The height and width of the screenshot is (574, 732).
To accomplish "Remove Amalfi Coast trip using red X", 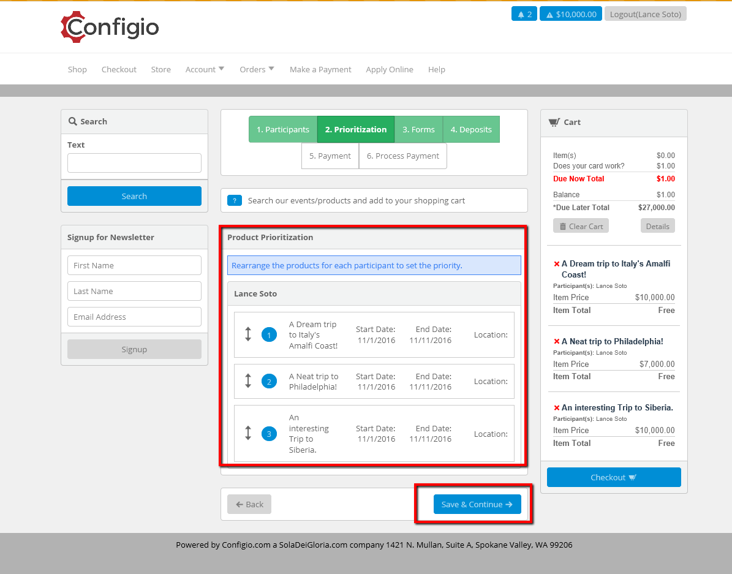I will (x=556, y=264).
